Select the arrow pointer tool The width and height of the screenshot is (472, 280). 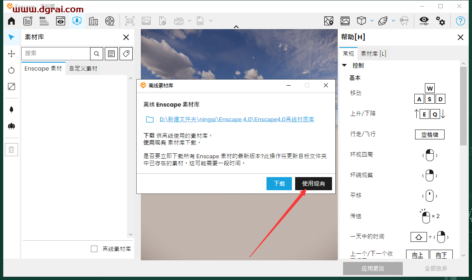point(11,37)
